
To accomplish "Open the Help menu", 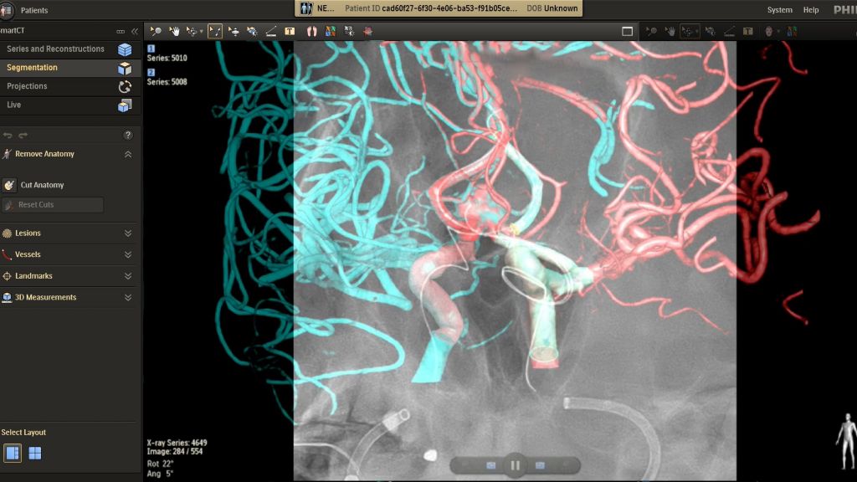I will 810,10.
